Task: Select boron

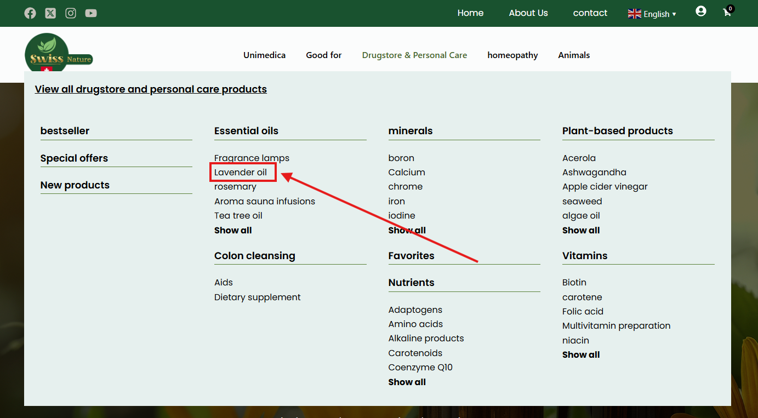Action: click(x=401, y=158)
